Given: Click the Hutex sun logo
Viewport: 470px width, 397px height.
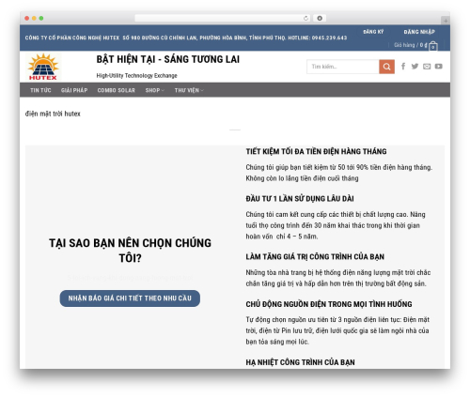Looking at the screenshot, I should point(43,67).
